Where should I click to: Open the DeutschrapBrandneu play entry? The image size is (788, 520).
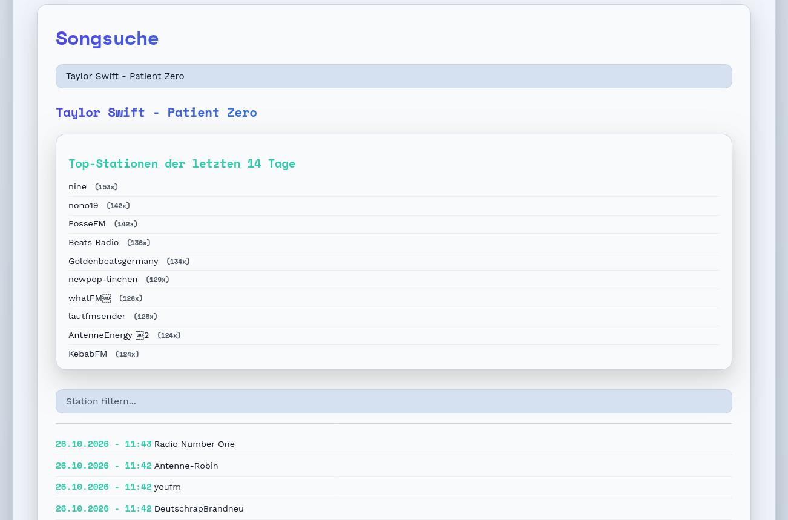click(x=394, y=508)
